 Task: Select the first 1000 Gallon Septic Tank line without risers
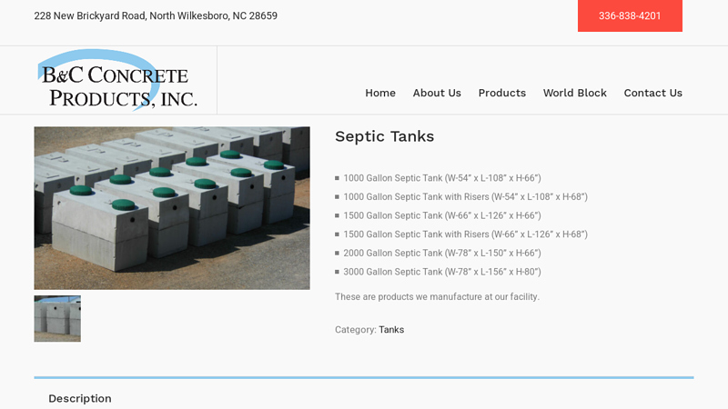click(442, 178)
